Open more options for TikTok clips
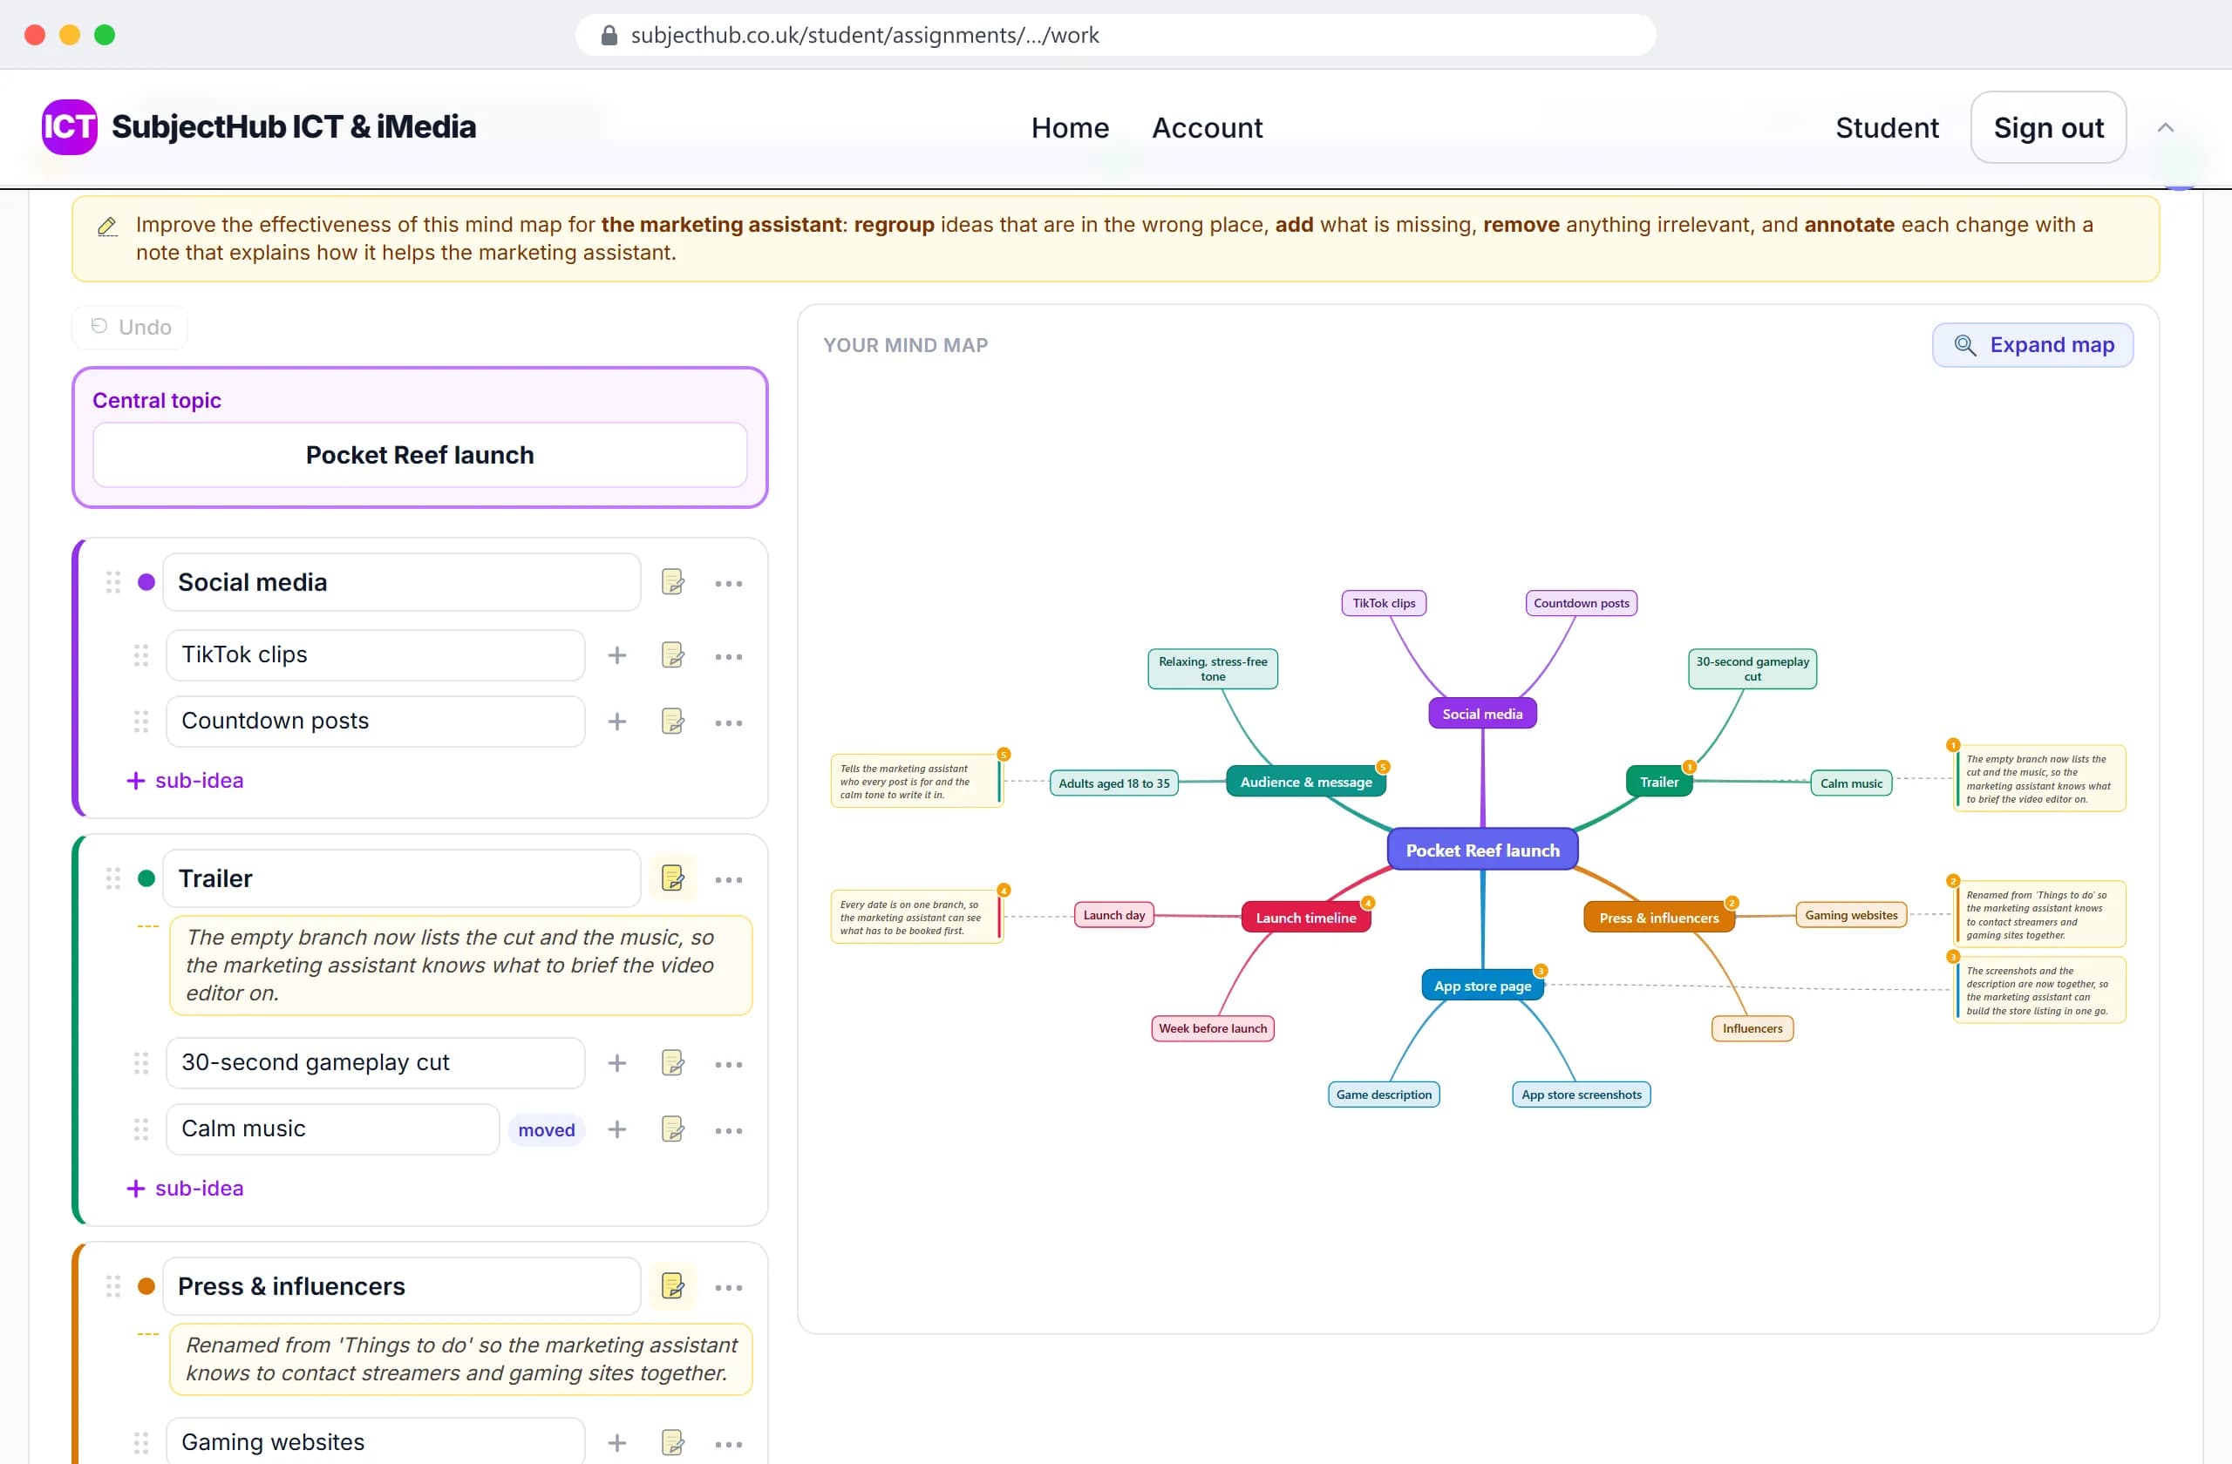2232x1464 pixels. [729, 656]
